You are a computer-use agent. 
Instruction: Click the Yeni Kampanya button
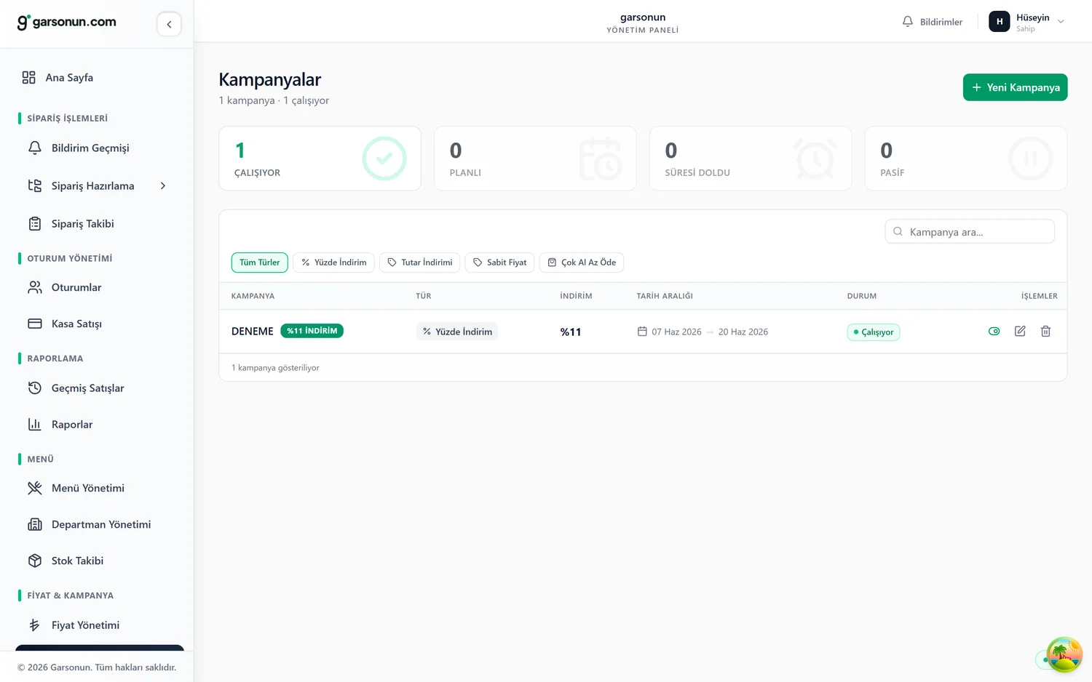coord(1015,87)
